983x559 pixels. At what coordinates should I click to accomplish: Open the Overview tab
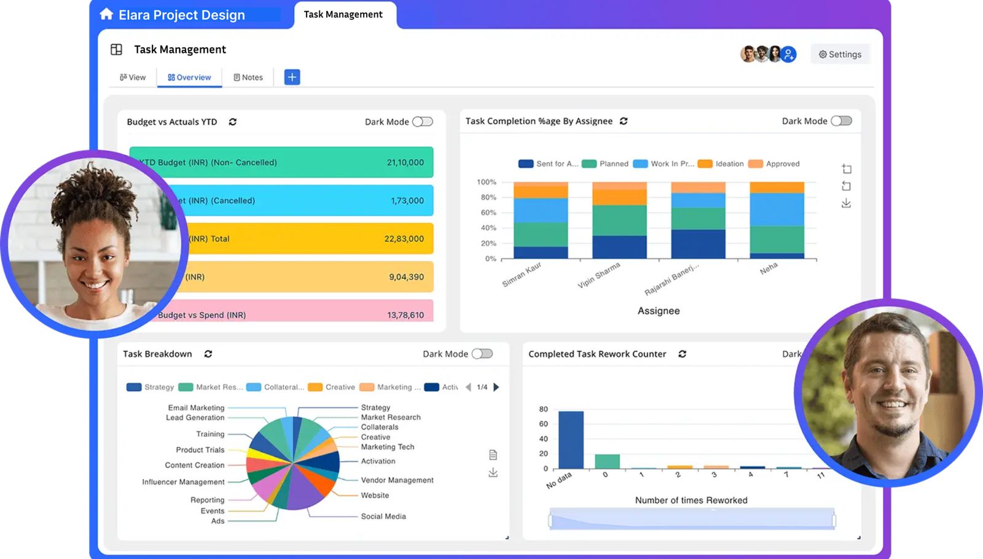(x=189, y=77)
